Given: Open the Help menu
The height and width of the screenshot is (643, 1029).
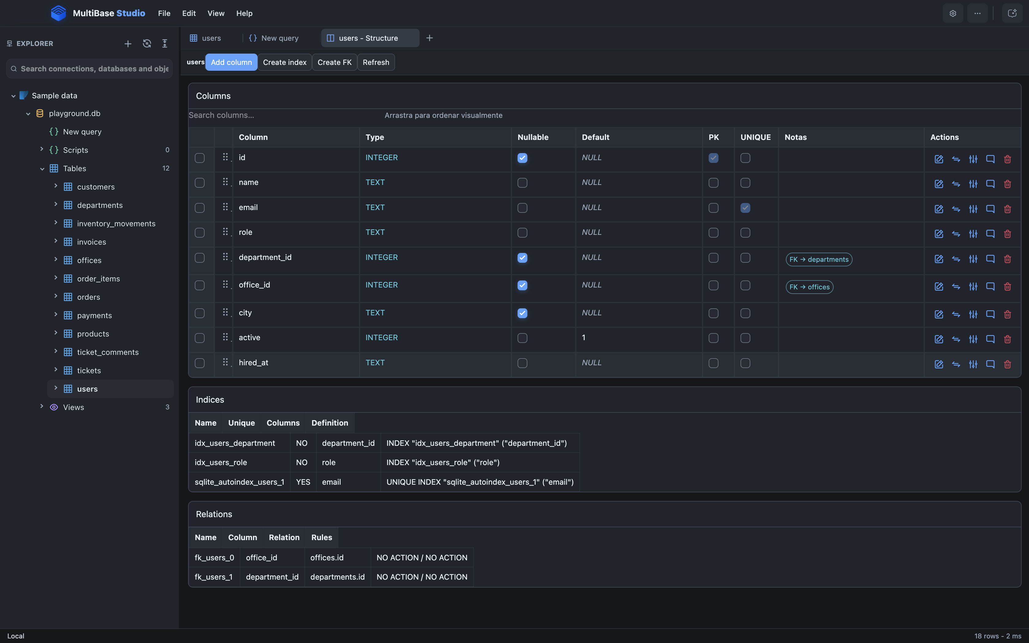Looking at the screenshot, I should tap(244, 13).
